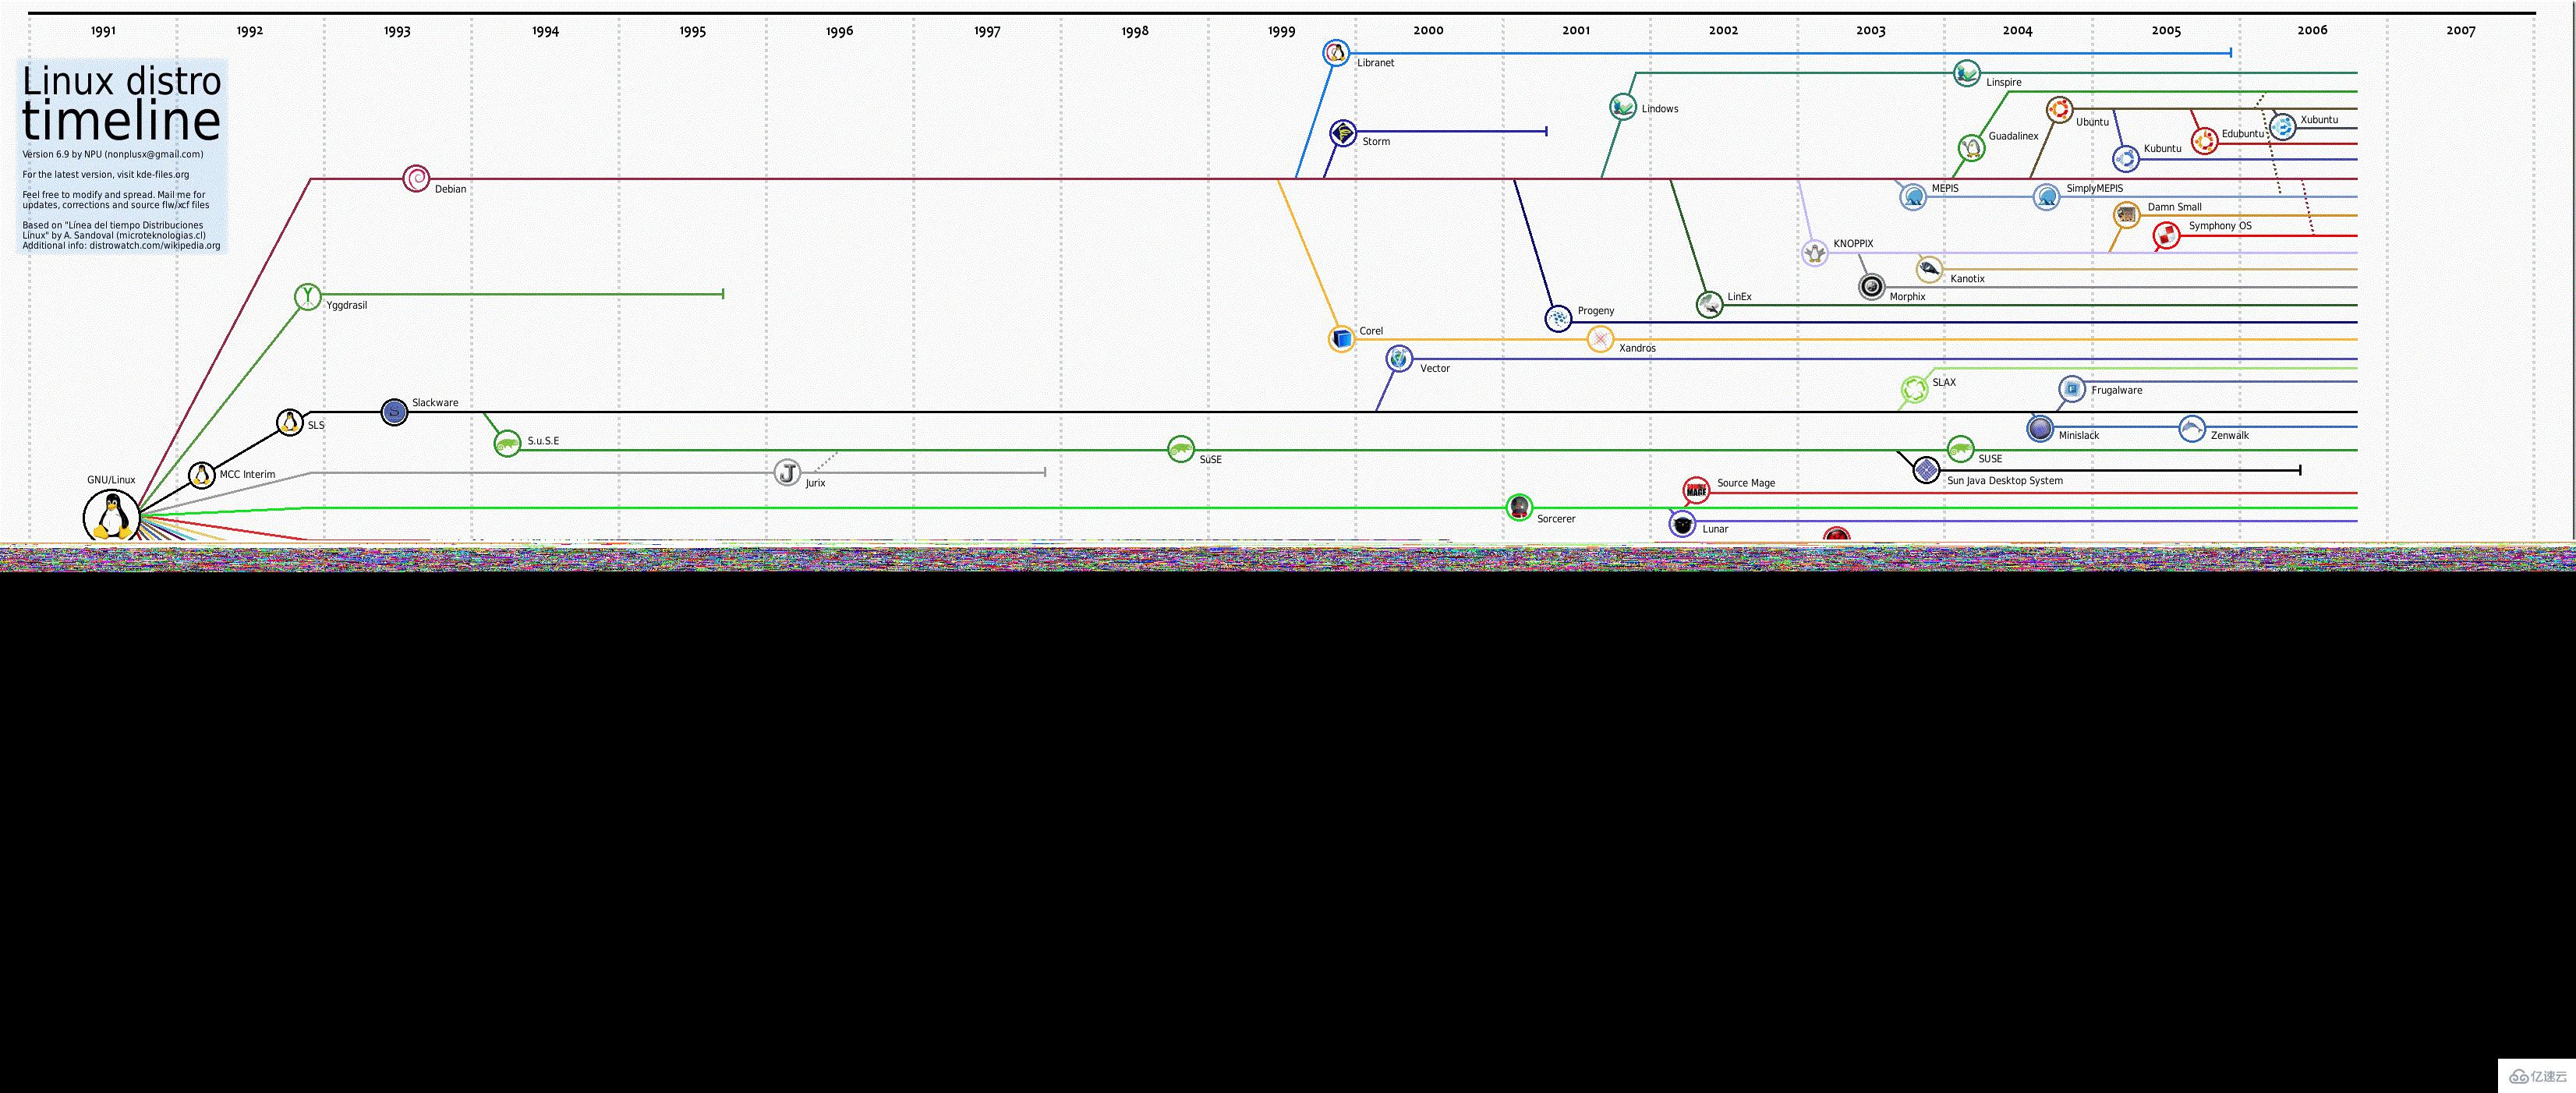Click the KNOPPIX penguin icon

[1815, 253]
